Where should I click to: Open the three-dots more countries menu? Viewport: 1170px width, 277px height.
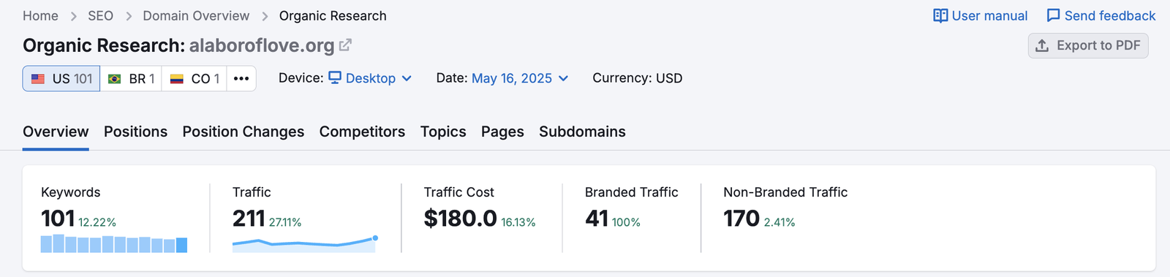pos(241,78)
